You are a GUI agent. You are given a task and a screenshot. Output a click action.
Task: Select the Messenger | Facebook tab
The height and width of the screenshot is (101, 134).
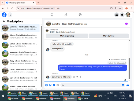click(20, 3)
